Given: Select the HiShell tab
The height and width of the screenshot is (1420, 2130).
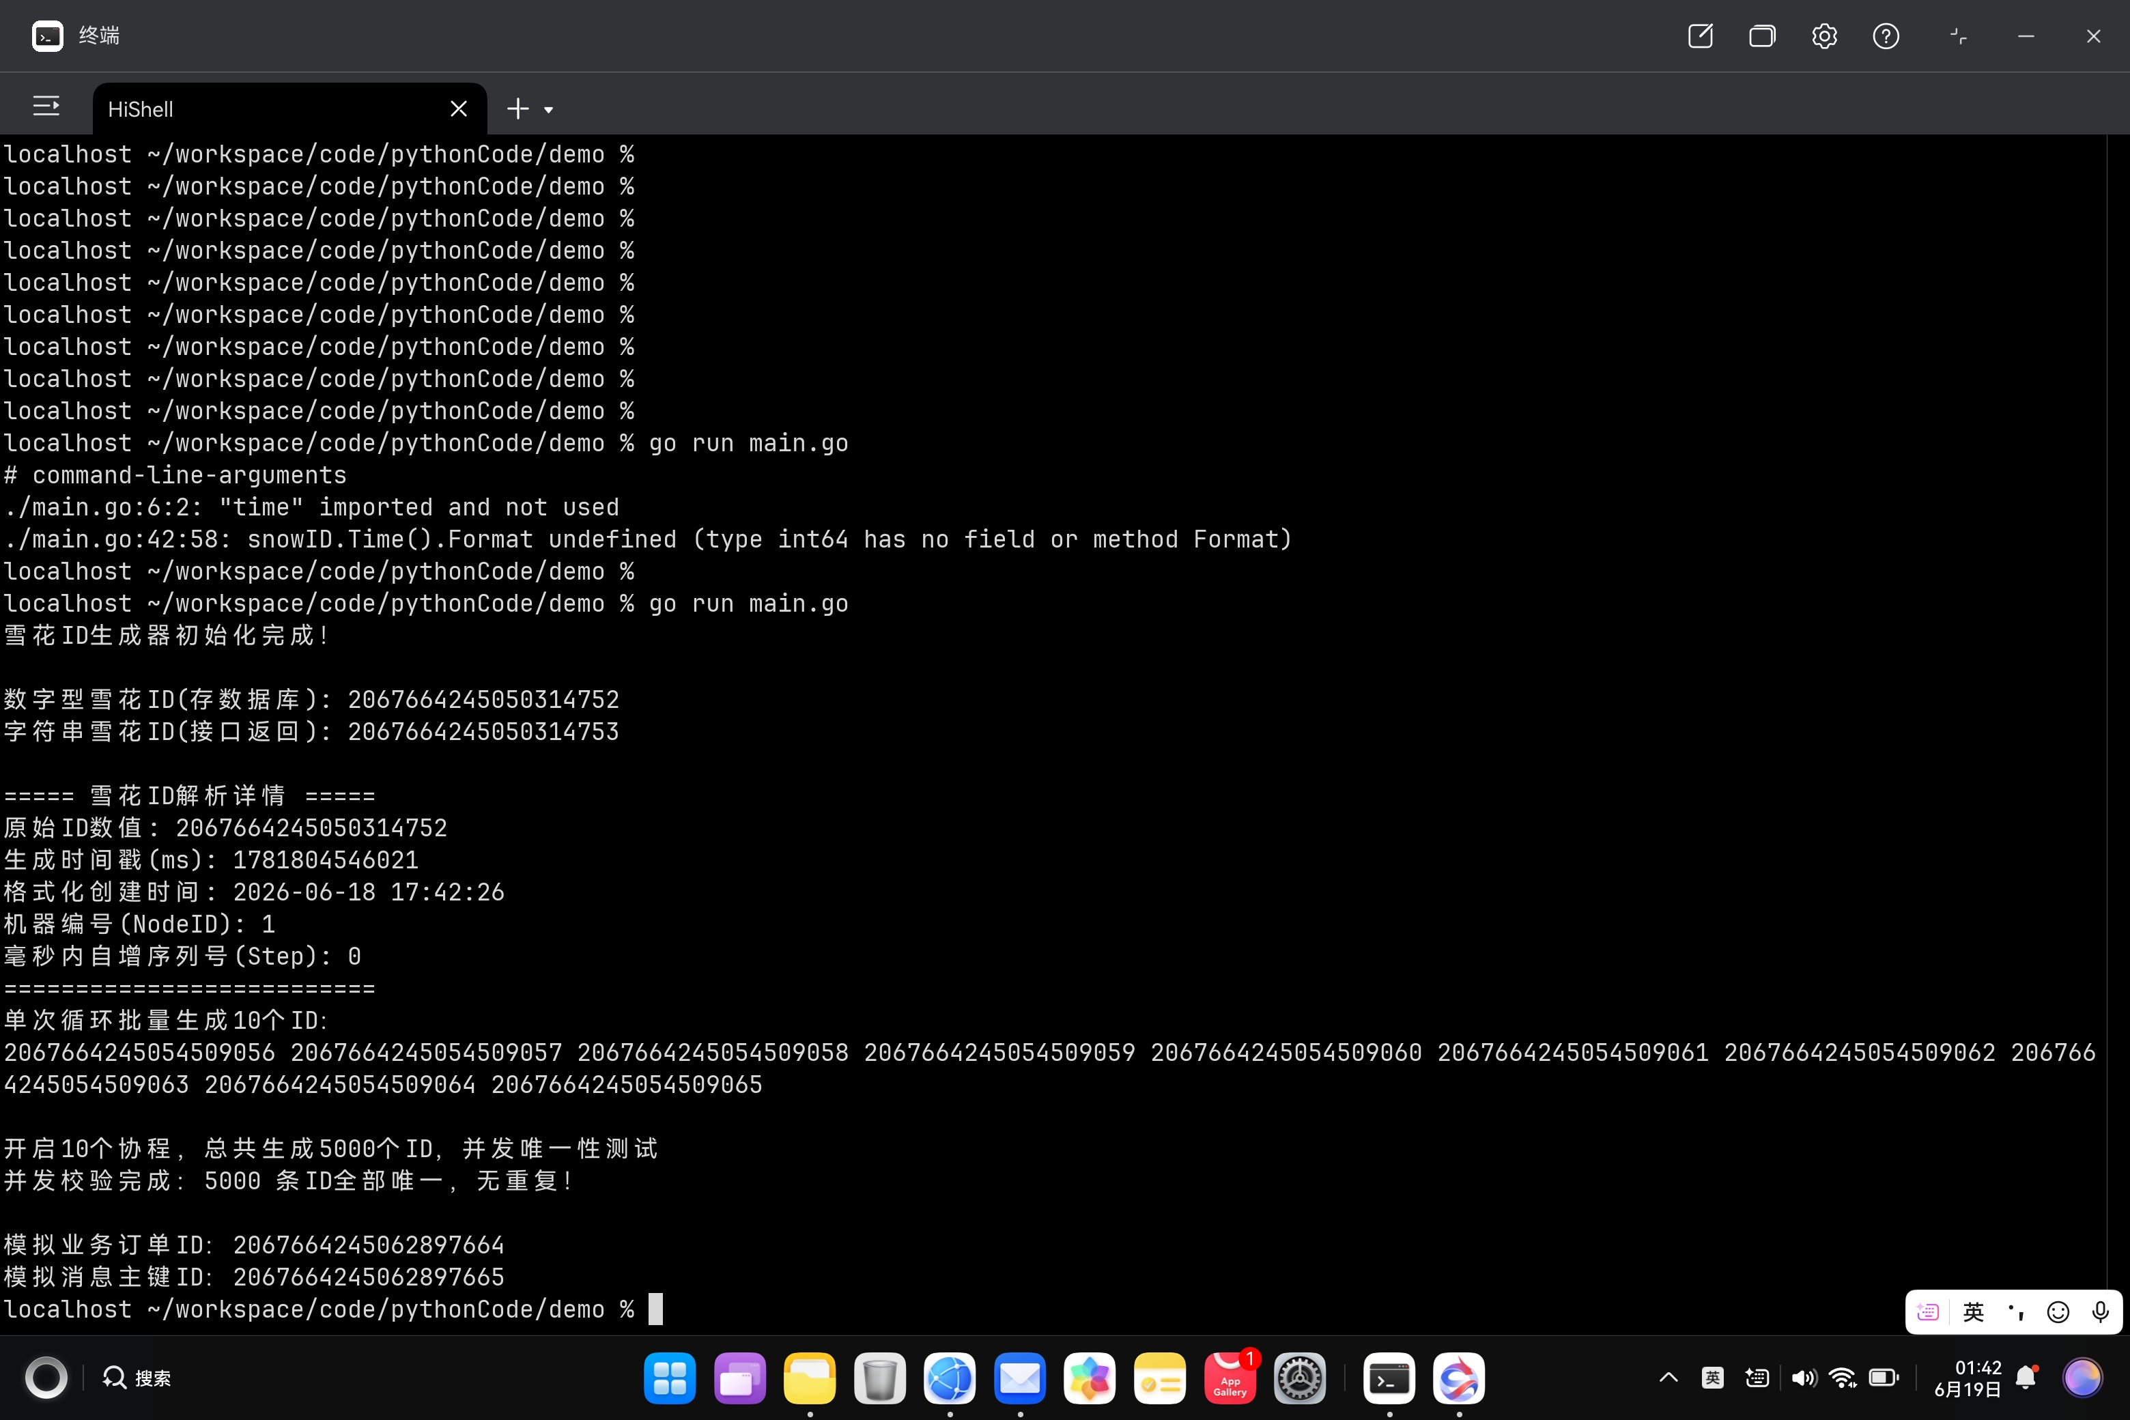Looking at the screenshot, I should 289,109.
